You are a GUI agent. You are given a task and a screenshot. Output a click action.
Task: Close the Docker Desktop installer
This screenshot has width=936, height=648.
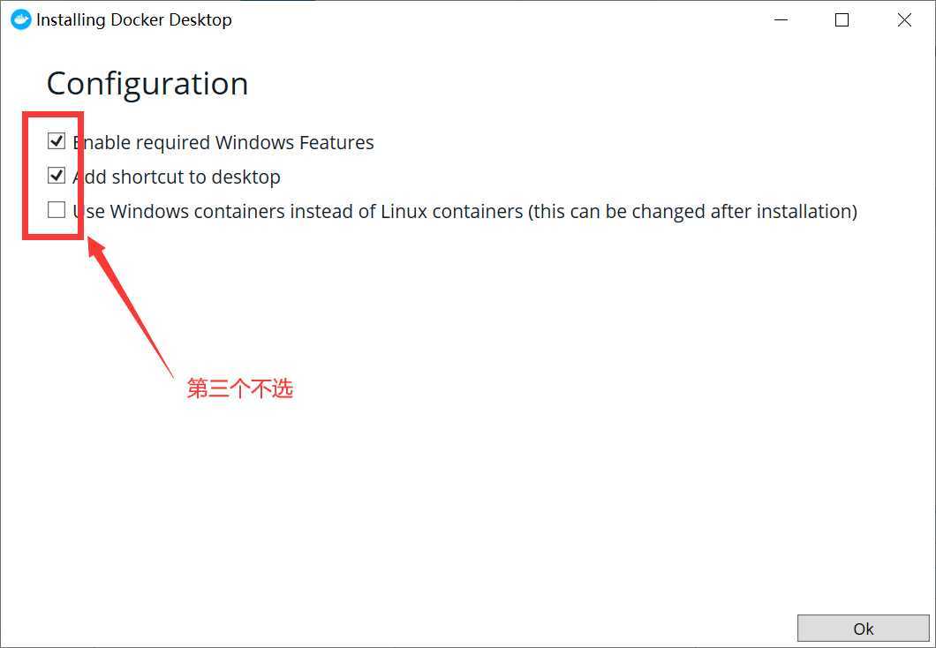click(904, 19)
